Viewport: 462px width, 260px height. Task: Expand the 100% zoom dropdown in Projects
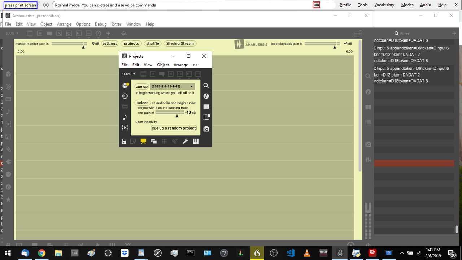click(128, 74)
